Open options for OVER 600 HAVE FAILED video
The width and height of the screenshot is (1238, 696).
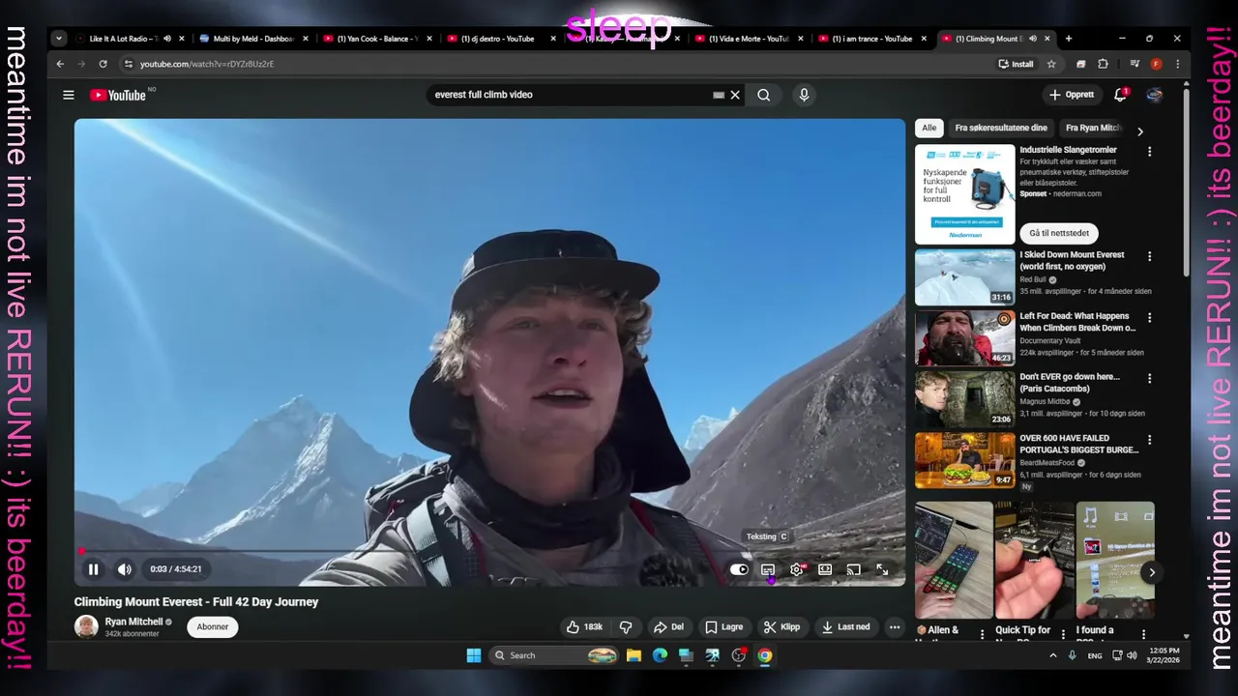tap(1149, 439)
